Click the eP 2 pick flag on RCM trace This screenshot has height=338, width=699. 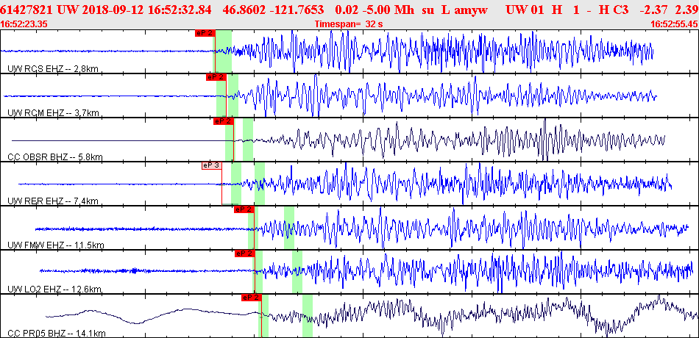point(215,76)
